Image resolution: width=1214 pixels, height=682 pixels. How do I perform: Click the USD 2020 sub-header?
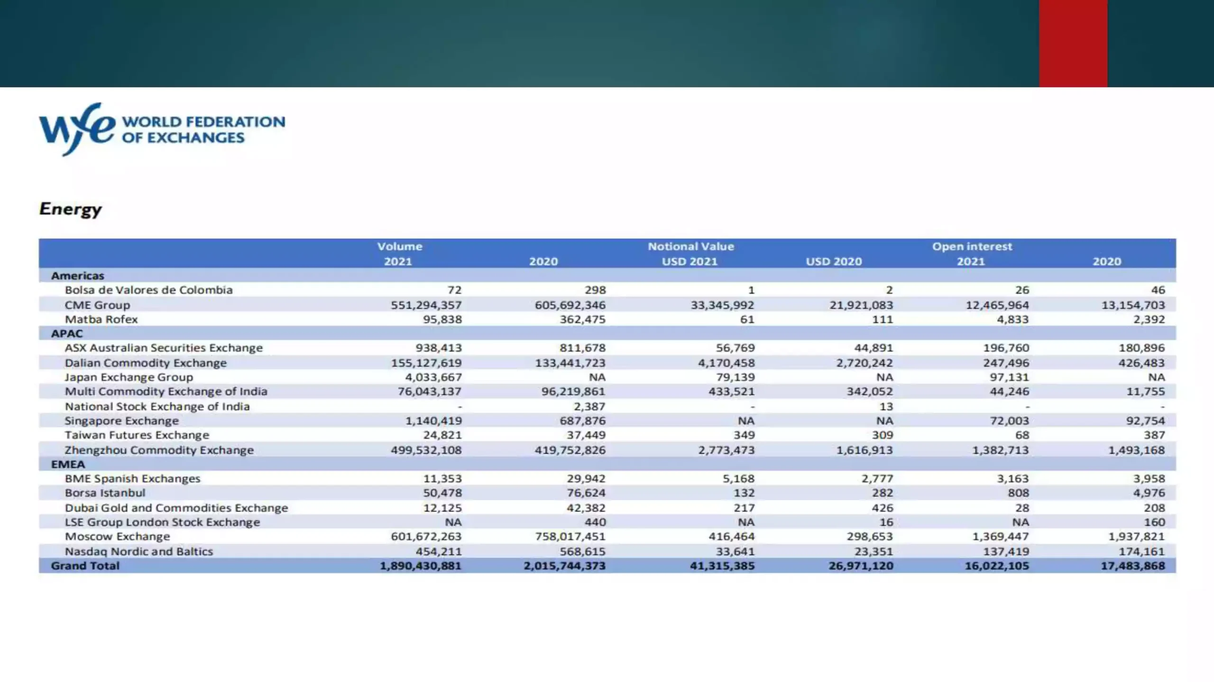click(834, 261)
